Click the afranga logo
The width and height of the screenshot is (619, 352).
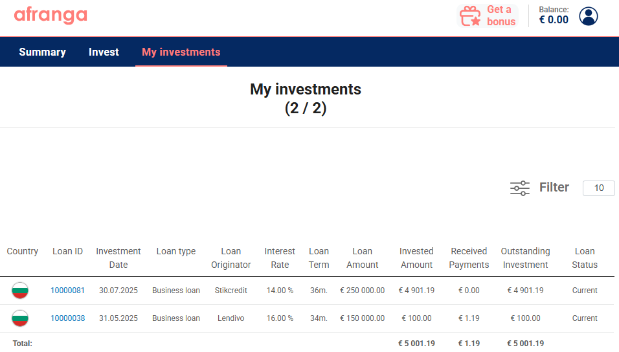coord(51,16)
